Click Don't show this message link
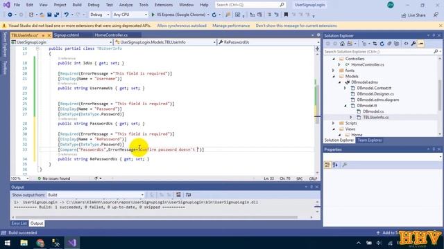 point(296,26)
